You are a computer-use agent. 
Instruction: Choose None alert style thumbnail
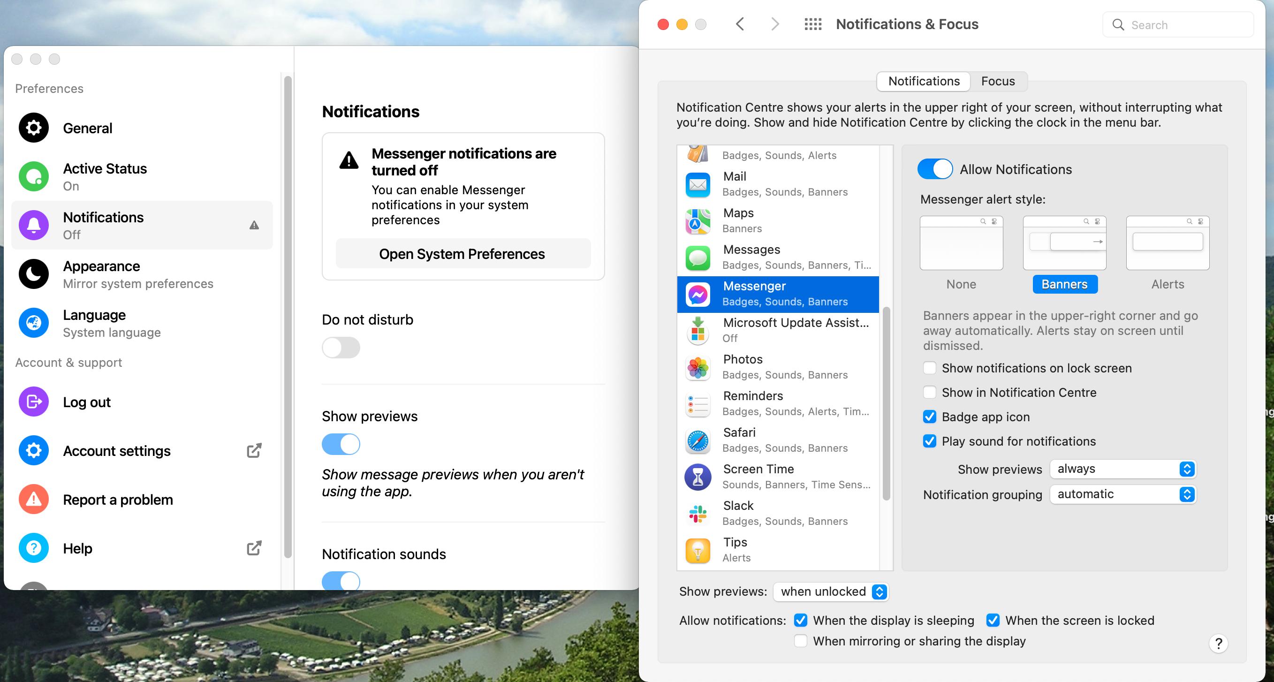pos(961,243)
